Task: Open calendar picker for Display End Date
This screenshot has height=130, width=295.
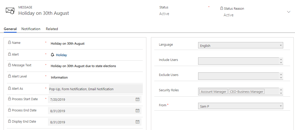Action: pos(137,122)
